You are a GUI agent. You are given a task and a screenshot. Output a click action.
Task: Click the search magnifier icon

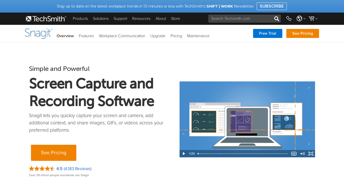[277, 19]
